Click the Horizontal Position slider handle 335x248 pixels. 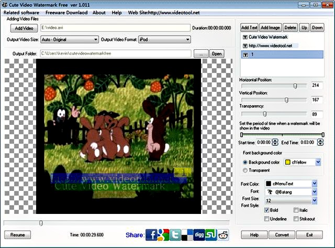295,86
